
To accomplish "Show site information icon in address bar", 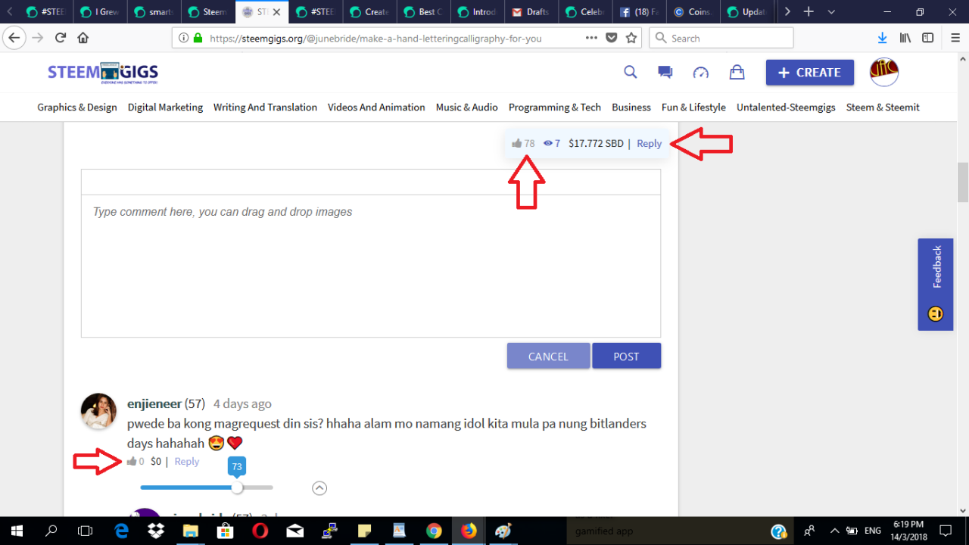I will point(185,38).
